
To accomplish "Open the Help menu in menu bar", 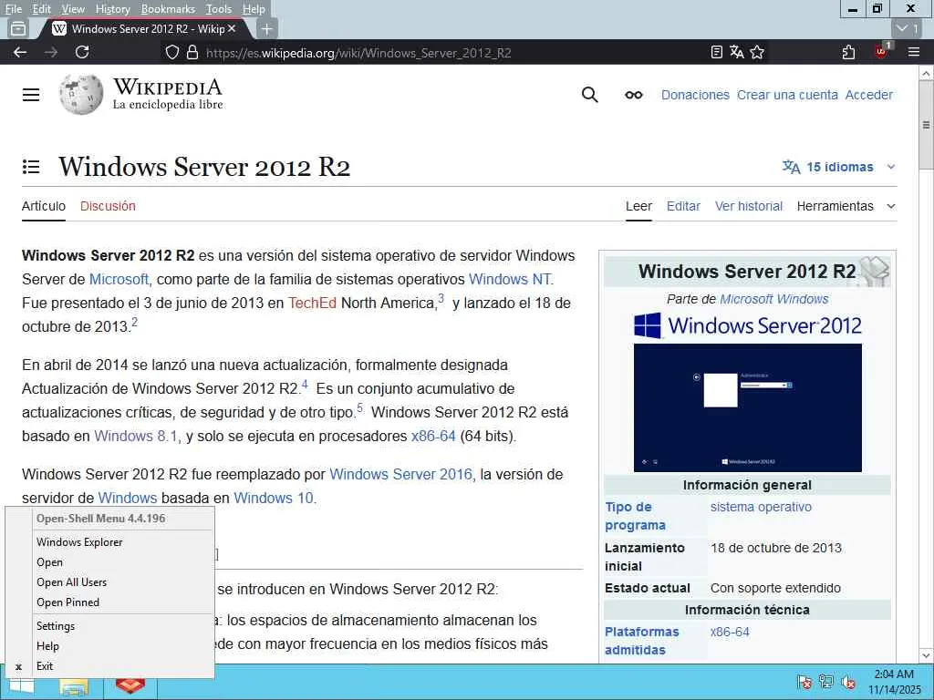I will pyautogui.click(x=254, y=9).
